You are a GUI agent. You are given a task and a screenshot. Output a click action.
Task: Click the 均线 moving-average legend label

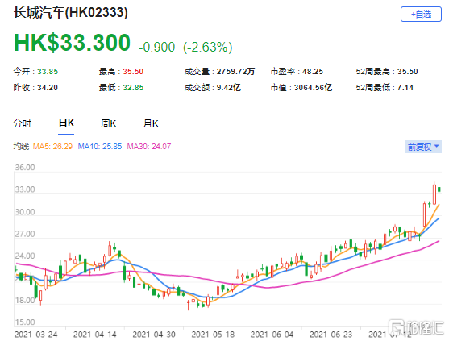point(21,147)
